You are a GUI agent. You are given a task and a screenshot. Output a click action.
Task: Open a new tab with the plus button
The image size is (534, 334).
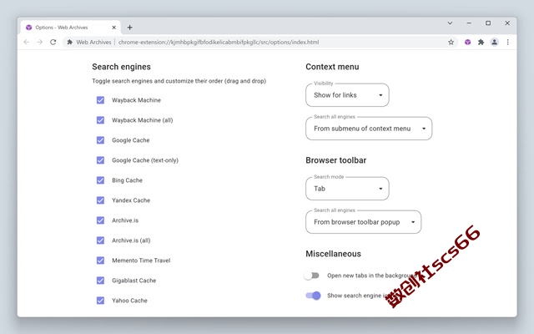pyautogui.click(x=130, y=28)
